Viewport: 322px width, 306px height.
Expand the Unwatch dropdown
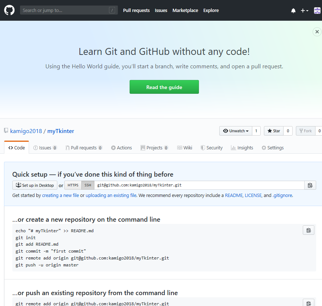(x=236, y=131)
